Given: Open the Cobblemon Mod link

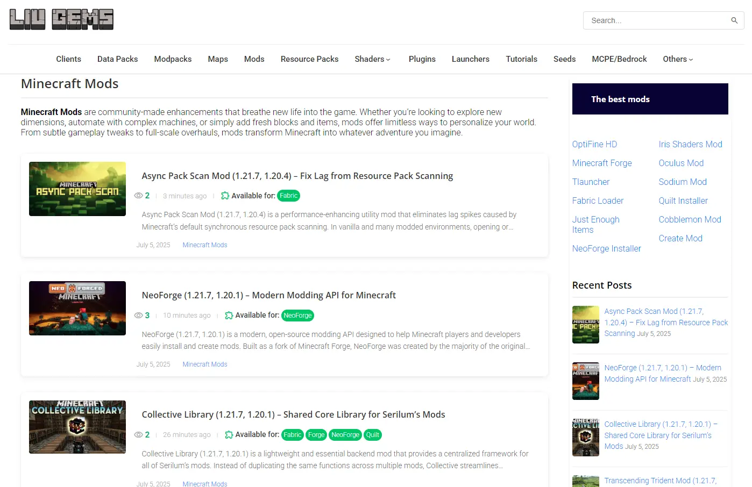Looking at the screenshot, I should pyautogui.click(x=690, y=219).
